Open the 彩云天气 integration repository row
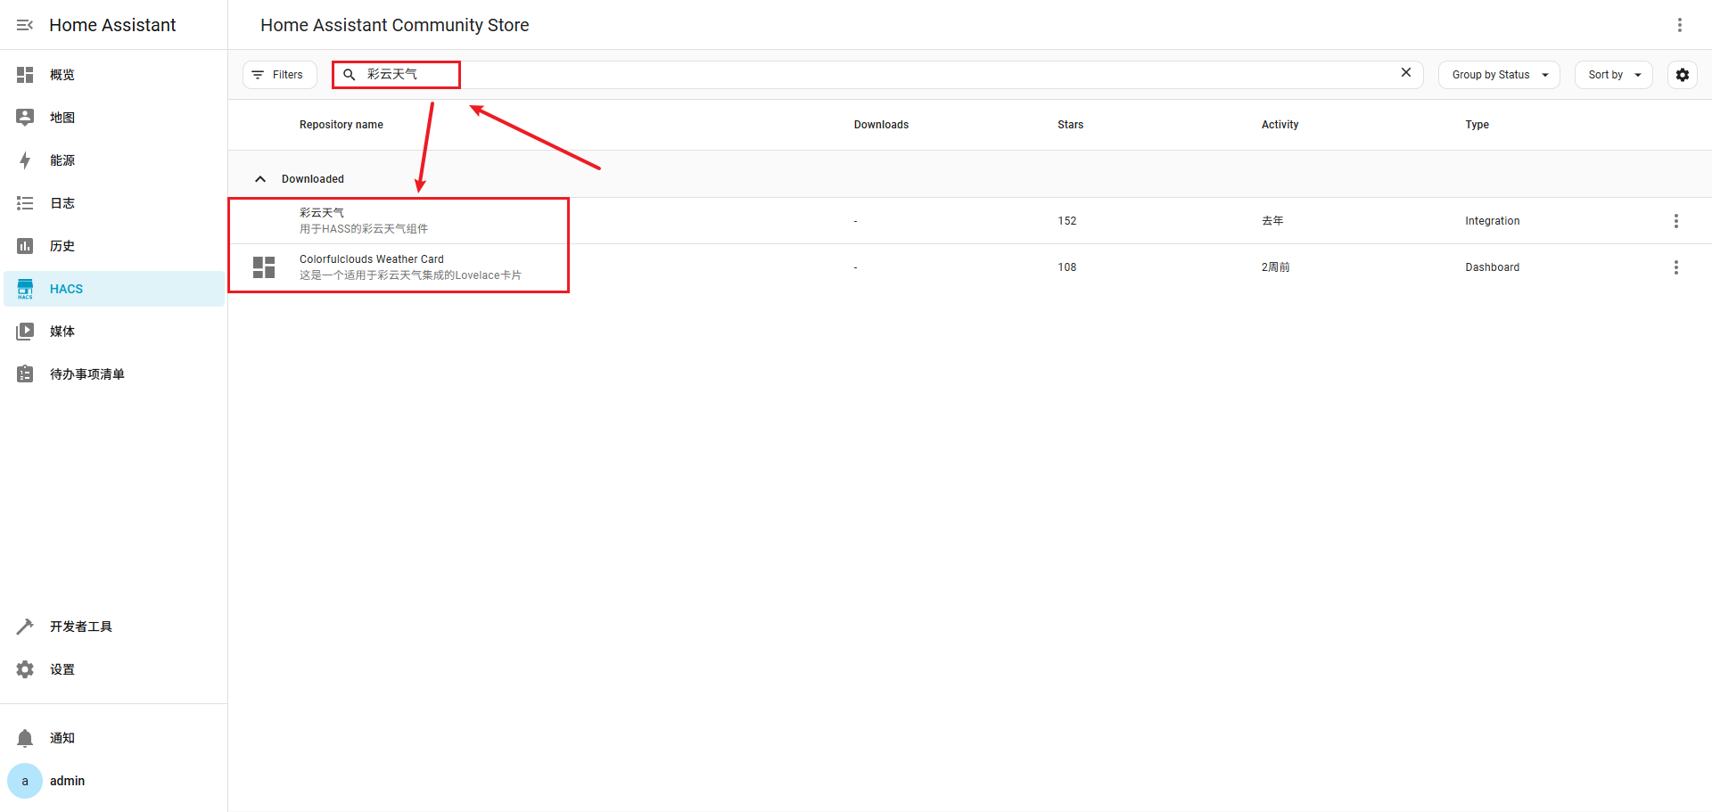The image size is (1712, 812). pos(364,220)
